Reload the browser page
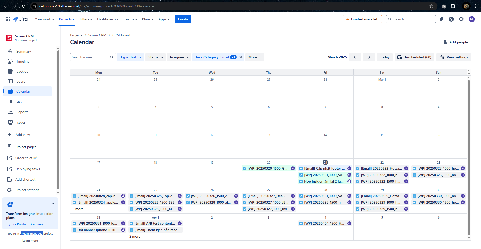The height and width of the screenshot is (249, 481). [x=24, y=6]
